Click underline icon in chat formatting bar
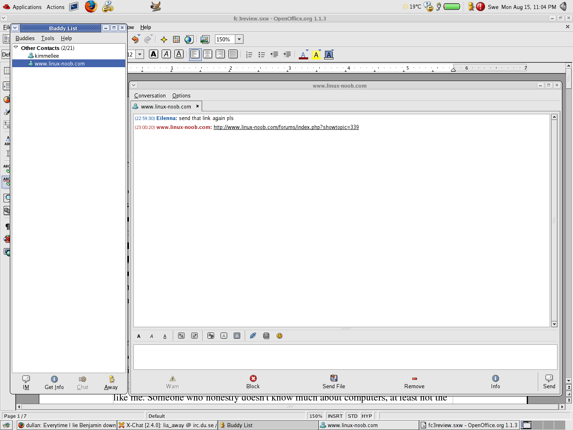The height and width of the screenshot is (430, 573). click(165, 336)
